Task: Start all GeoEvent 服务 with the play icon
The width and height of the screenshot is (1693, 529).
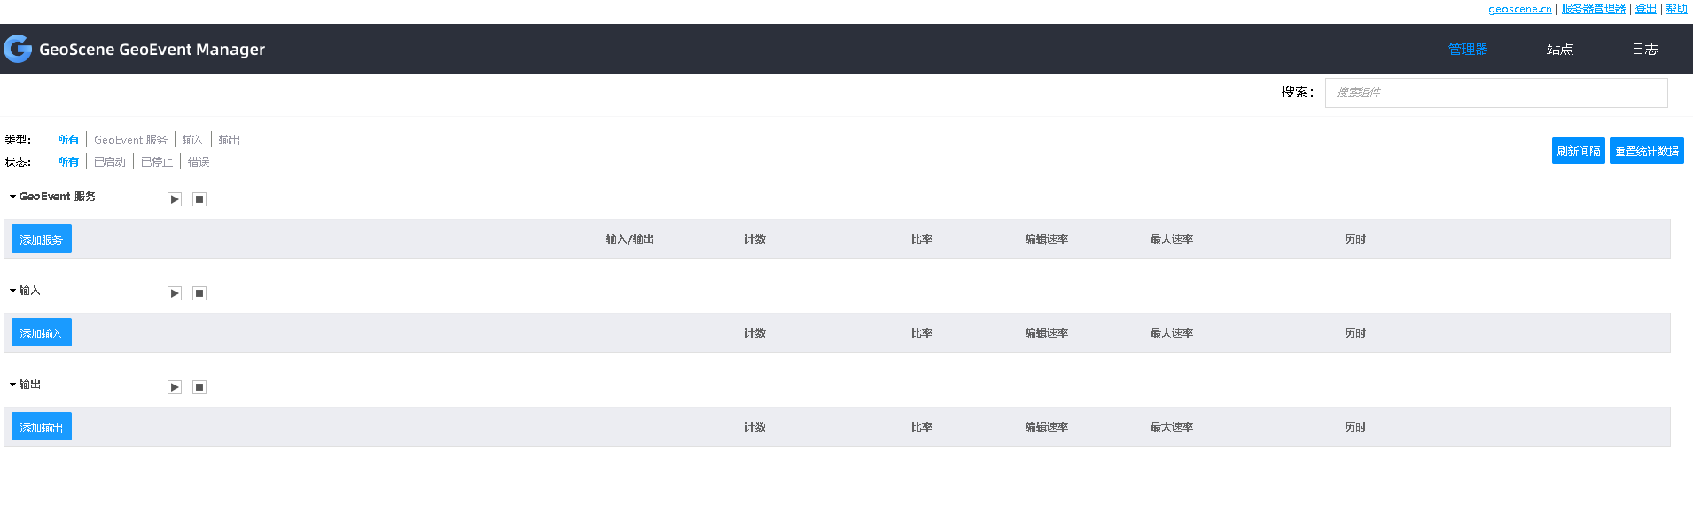Action: 174,198
